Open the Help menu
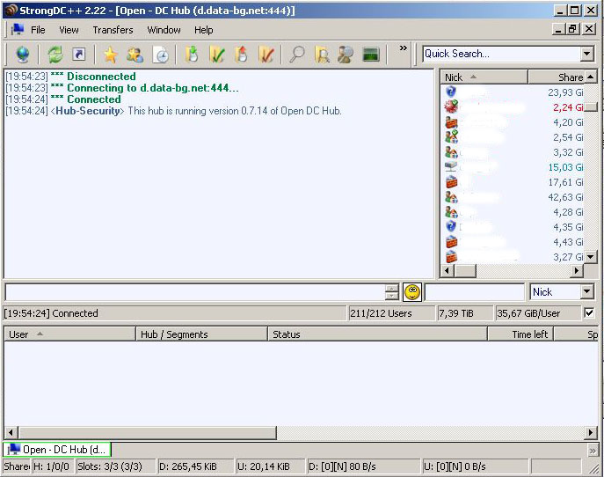This screenshot has width=604, height=477. click(203, 30)
